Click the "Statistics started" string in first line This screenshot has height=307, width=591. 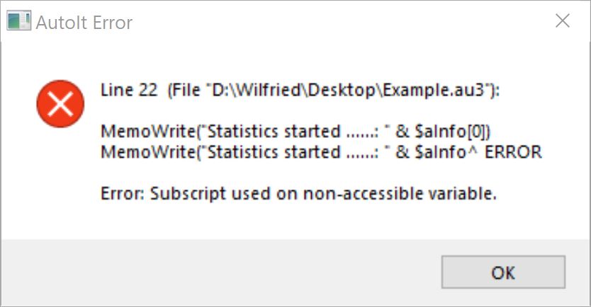(x=274, y=132)
